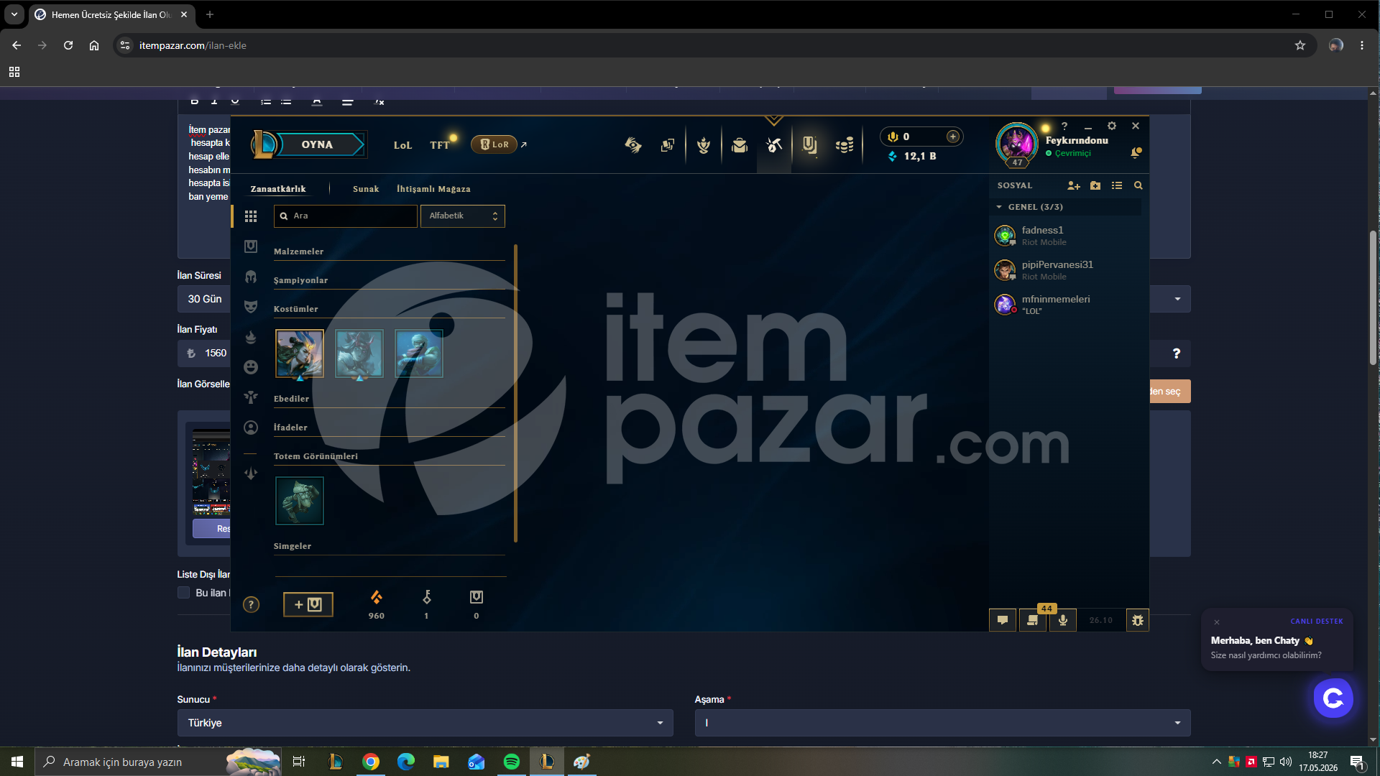Select the Zanaatkârlık tab

coord(278,189)
